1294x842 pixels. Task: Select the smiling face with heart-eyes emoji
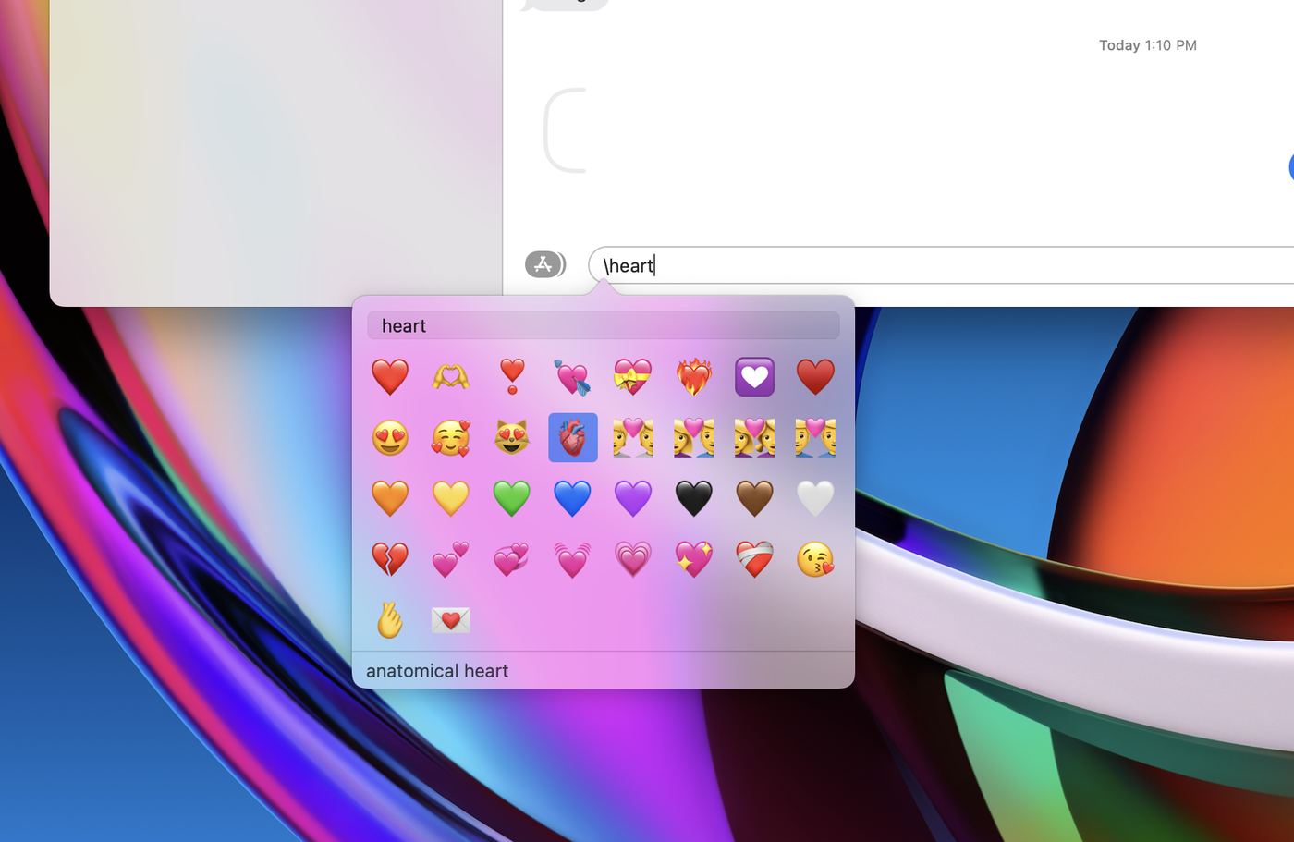390,437
